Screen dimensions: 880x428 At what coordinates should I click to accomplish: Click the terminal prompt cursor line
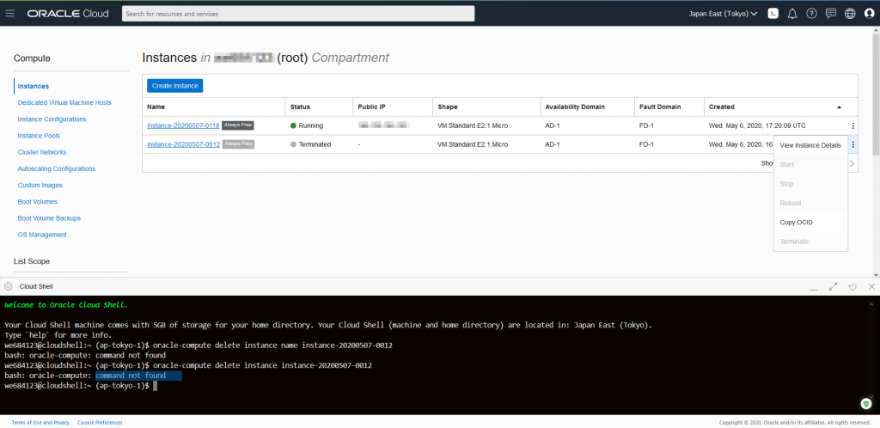tap(81, 386)
